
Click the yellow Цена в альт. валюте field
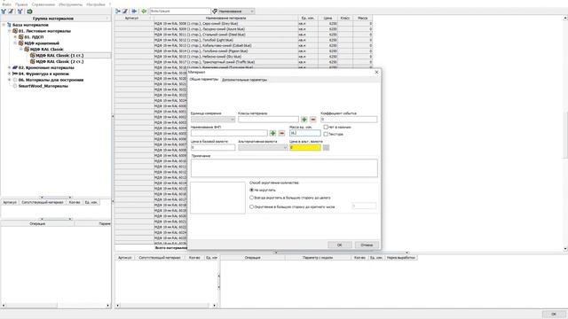pos(305,148)
